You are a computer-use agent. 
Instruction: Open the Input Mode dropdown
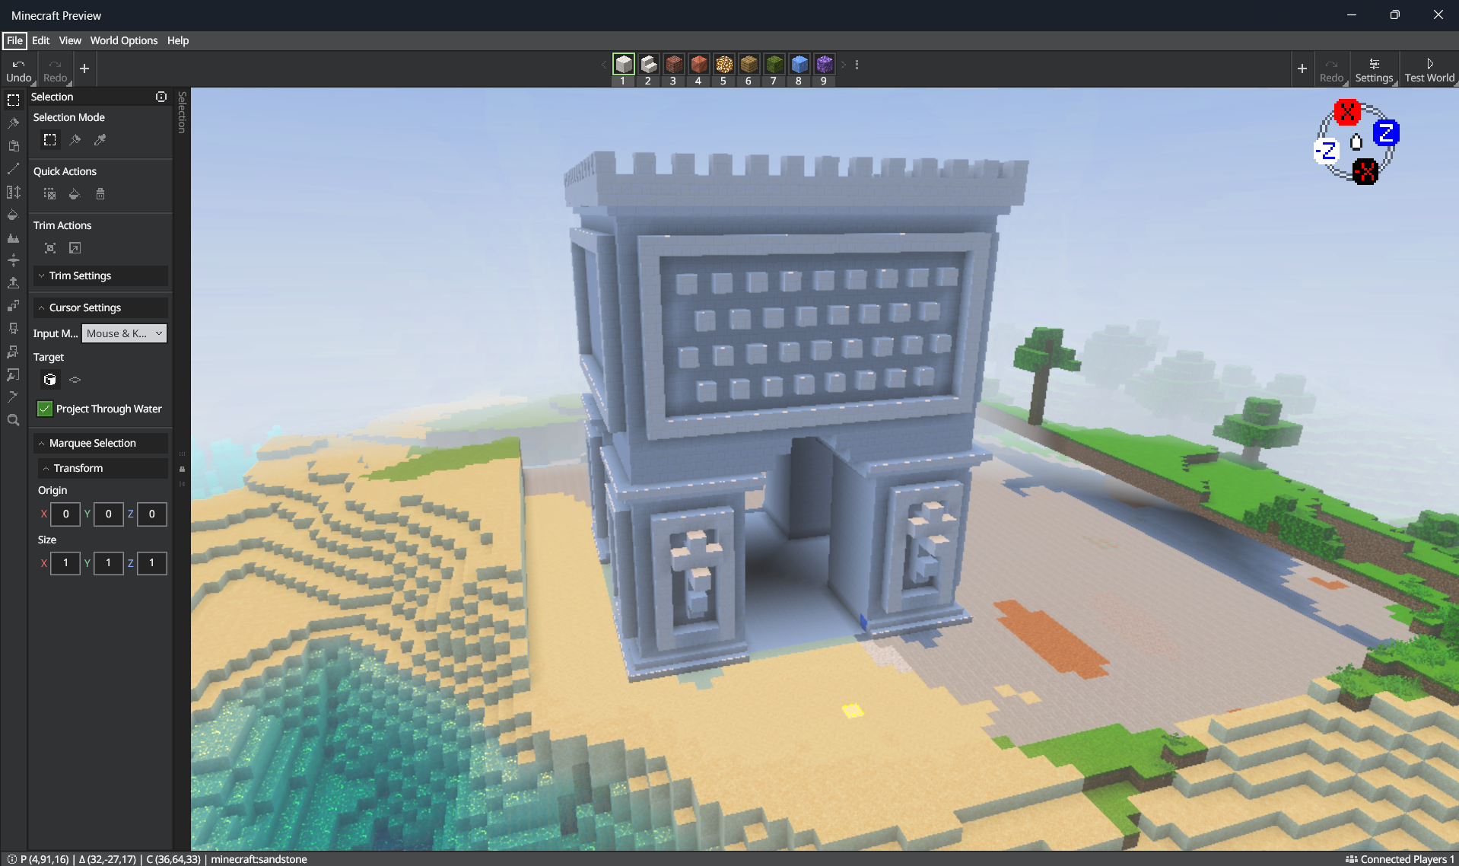[124, 333]
